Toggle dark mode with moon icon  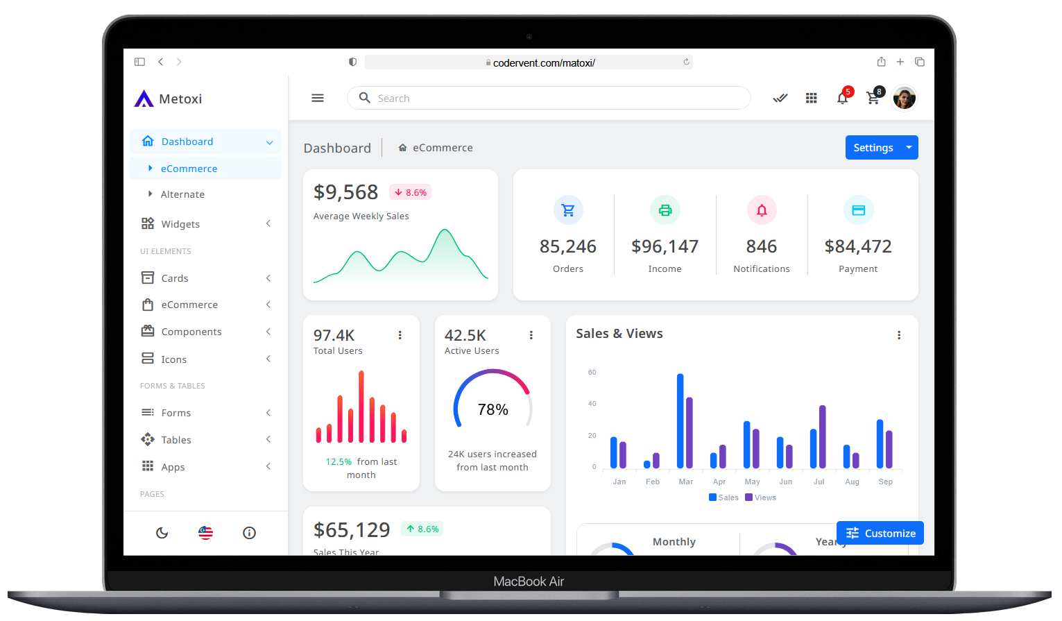pyautogui.click(x=162, y=533)
